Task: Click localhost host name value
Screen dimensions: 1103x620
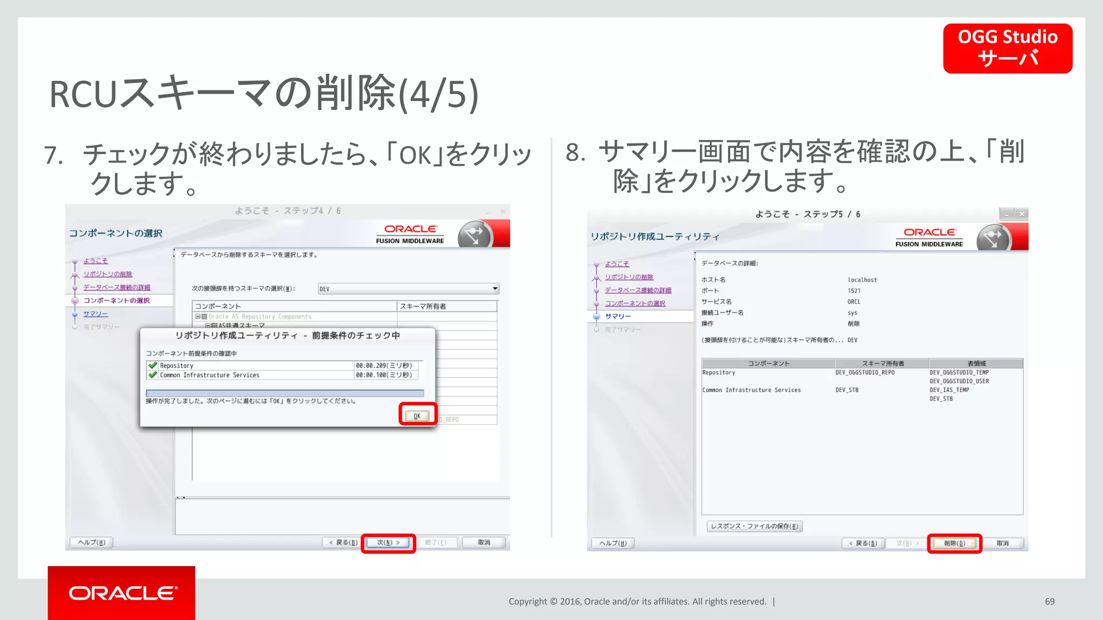Action: tap(862, 280)
